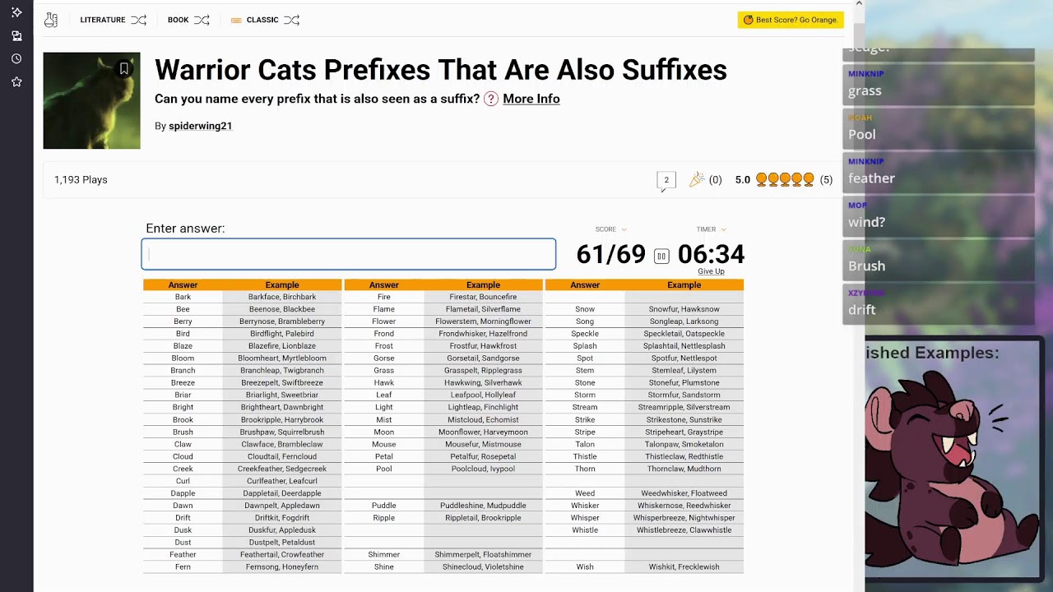Pause the quiz timer
The image size is (1053, 592).
[661, 256]
